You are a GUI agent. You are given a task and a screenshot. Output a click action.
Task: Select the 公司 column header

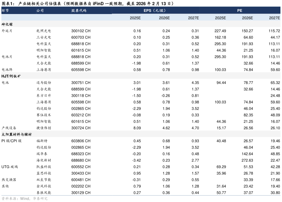[40, 11]
